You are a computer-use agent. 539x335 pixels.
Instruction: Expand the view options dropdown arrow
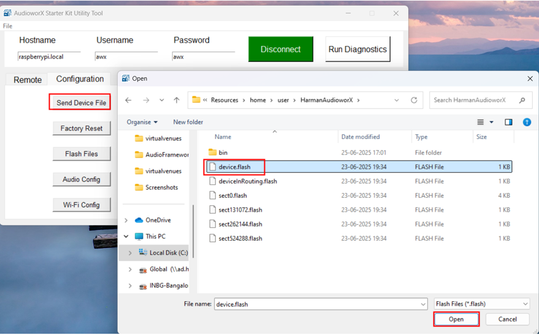(x=492, y=122)
